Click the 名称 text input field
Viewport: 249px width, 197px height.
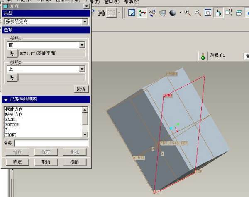(x=51, y=143)
